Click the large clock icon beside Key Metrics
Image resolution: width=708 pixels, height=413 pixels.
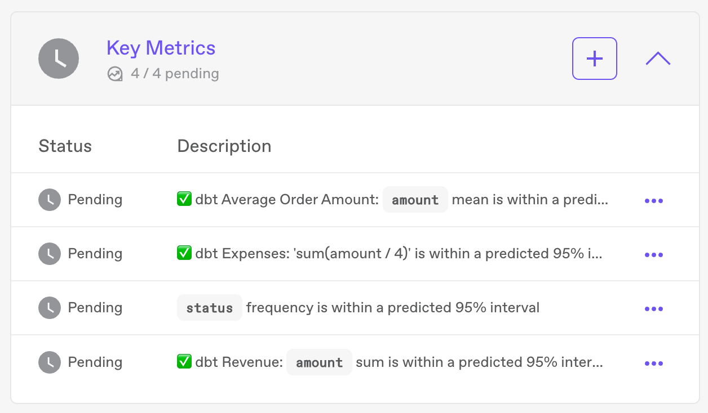pyautogui.click(x=59, y=59)
